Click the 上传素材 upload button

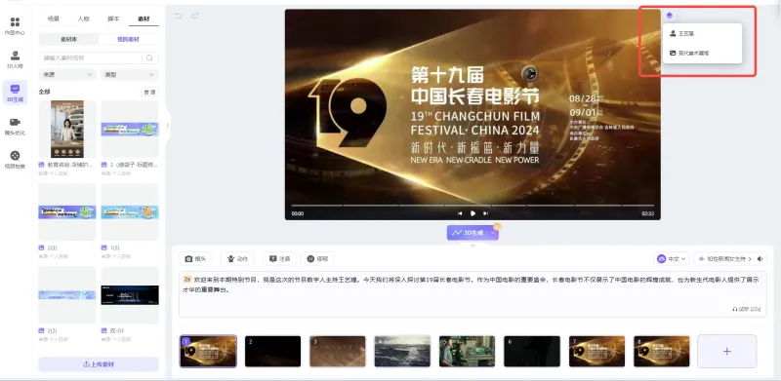[99, 364]
